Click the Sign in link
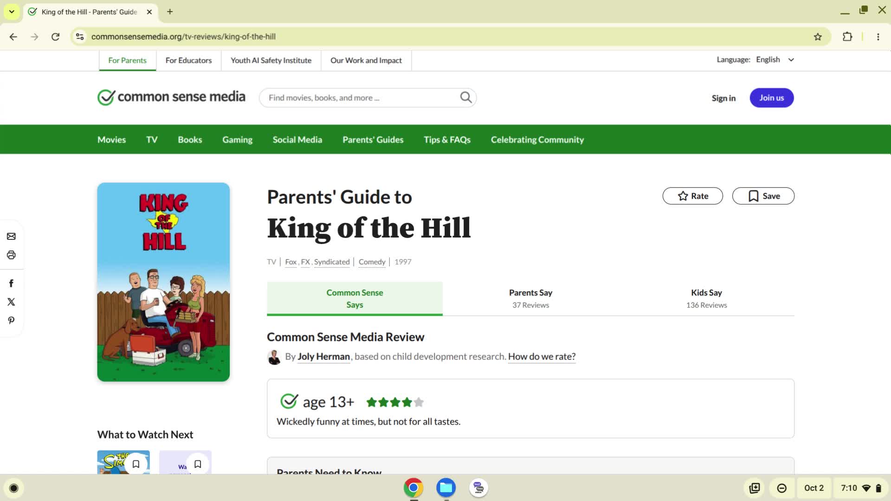Viewport: 891px width, 501px height. pyautogui.click(x=723, y=98)
